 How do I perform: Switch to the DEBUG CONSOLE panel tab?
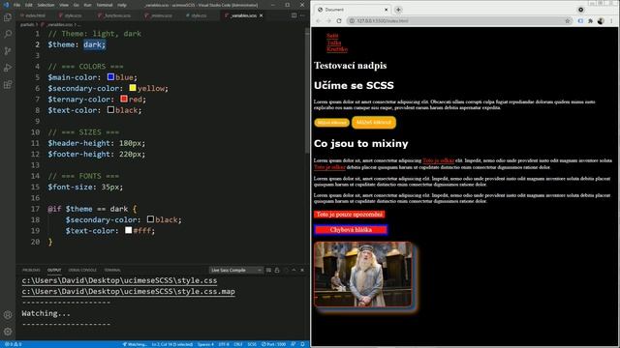tap(82, 271)
